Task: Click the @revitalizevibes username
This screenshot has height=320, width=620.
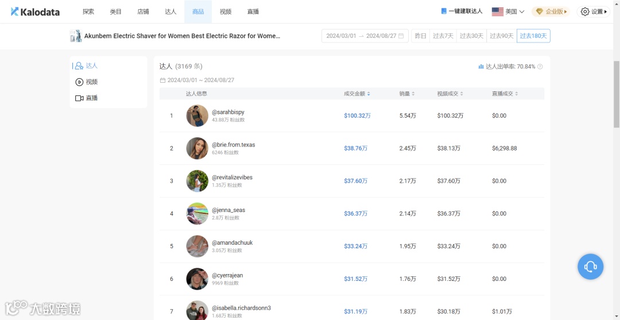Action: point(232,177)
